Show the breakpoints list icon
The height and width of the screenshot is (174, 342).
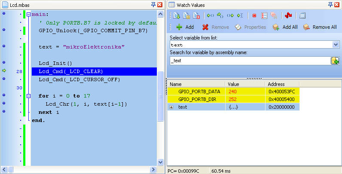coord(264,15)
